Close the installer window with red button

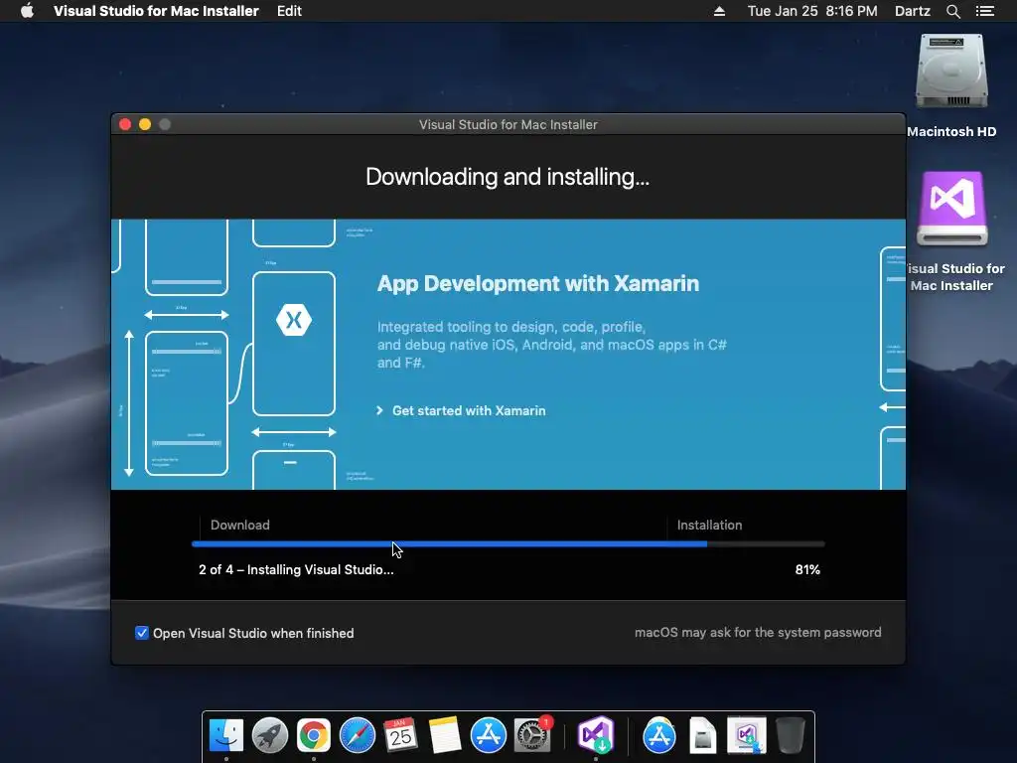(125, 124)
